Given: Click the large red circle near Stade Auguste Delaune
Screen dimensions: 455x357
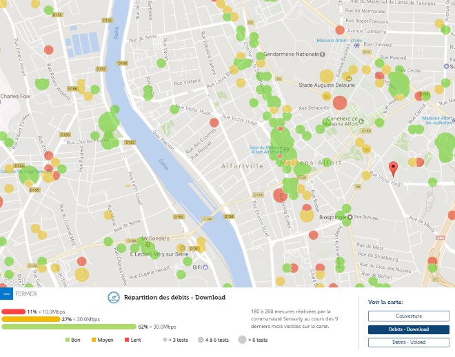Looking at the screenshot, I should coord(340,103).
